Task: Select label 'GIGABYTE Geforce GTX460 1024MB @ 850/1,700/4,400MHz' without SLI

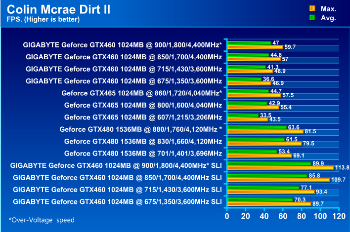Action: [124, 57]
